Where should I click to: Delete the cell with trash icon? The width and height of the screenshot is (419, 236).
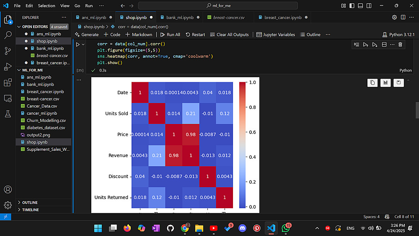(x=400, y=45)
